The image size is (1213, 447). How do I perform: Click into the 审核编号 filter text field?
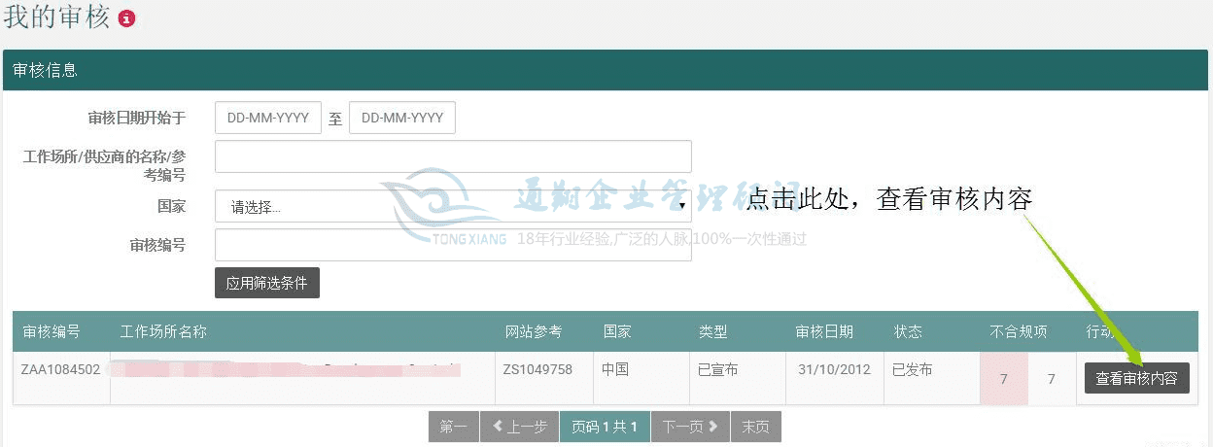tap(453, 245)
